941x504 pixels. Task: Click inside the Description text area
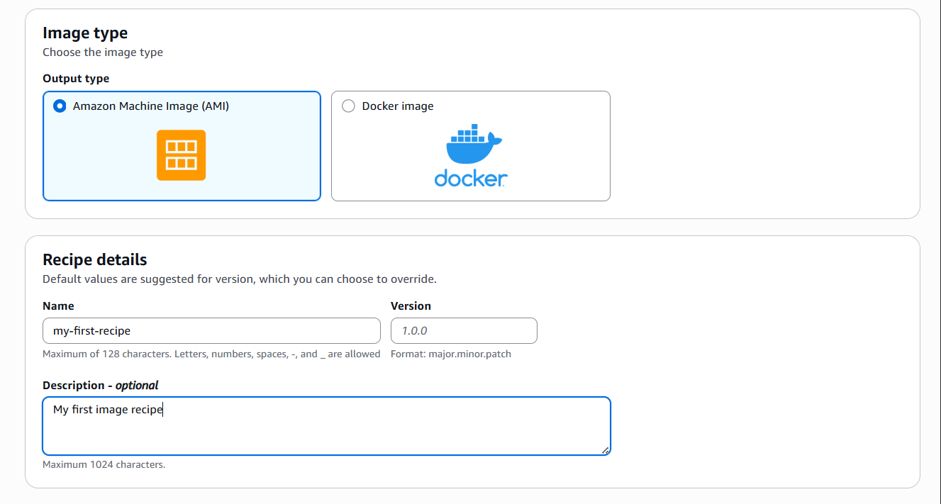click(326, 429)
